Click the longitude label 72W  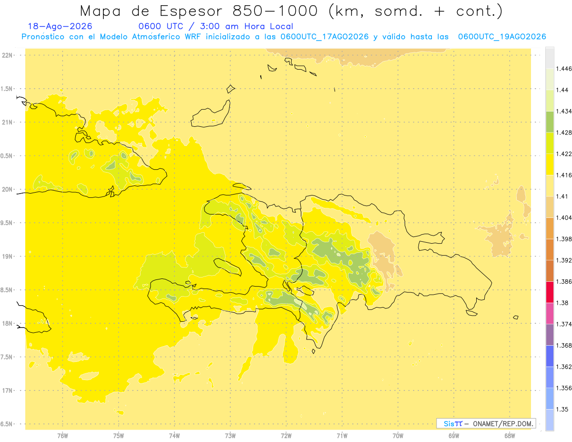pos(286,436)
